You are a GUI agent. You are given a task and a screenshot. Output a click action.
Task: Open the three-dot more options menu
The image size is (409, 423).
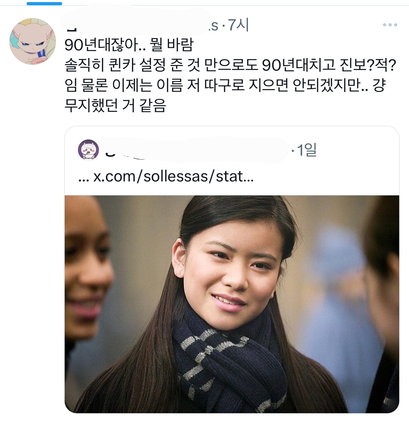click(x=390, y=25)
